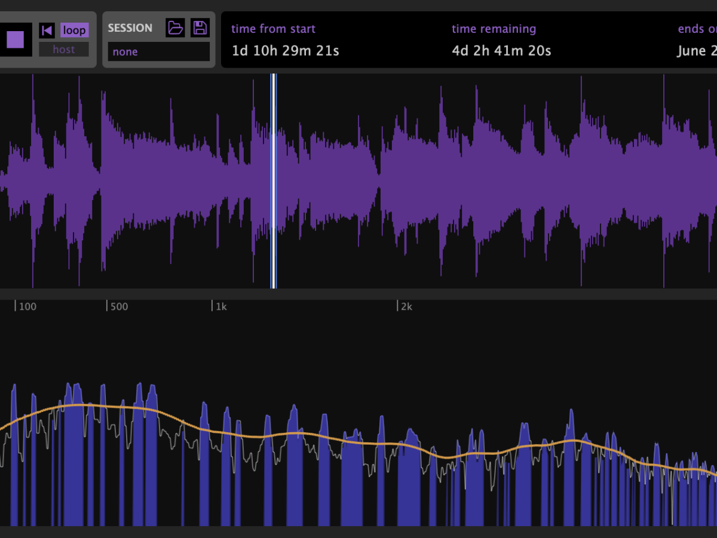Enable the host sync toggle

64,50
